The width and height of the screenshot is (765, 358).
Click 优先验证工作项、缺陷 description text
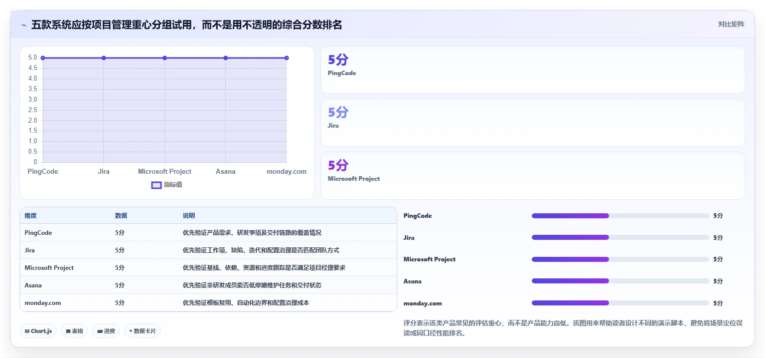pyautogui.click(x=261, y=250)
